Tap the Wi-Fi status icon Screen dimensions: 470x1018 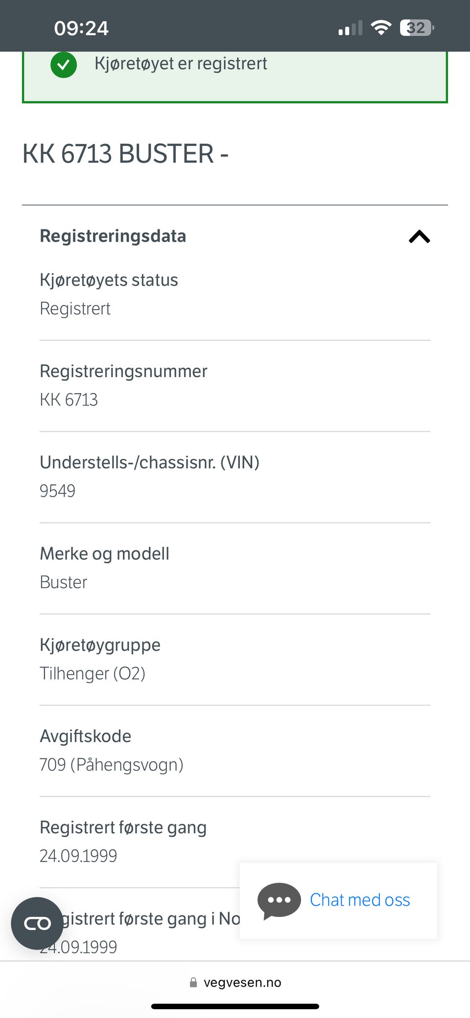click(x=380, y=27)
